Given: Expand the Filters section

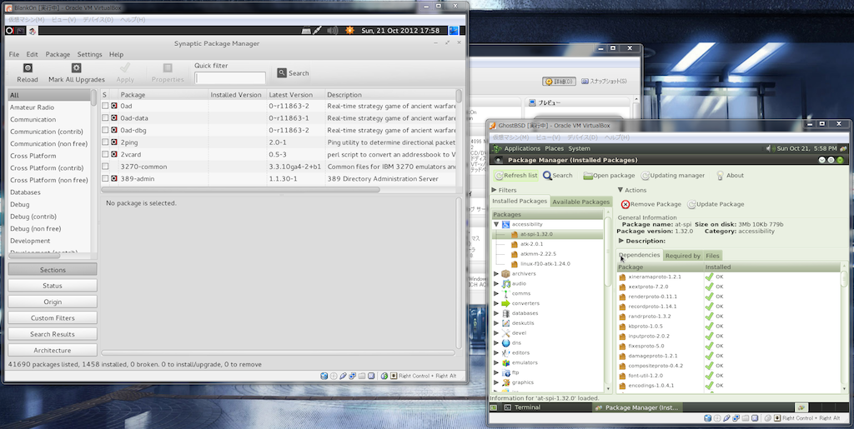Looking at the screenshot, I should (x=495, y=190).
